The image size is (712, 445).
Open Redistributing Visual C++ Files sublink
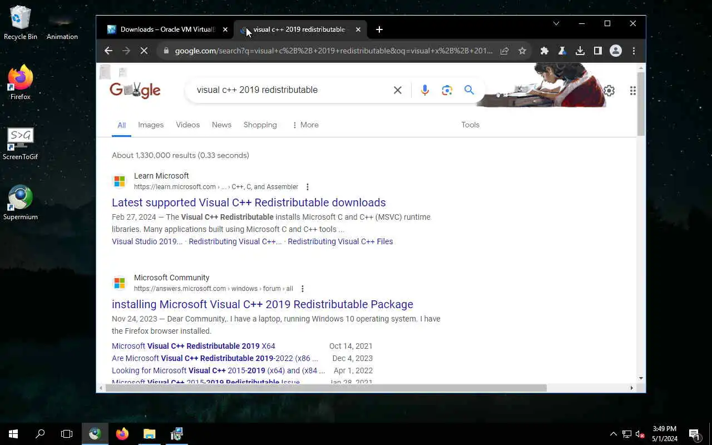[340, 241]
